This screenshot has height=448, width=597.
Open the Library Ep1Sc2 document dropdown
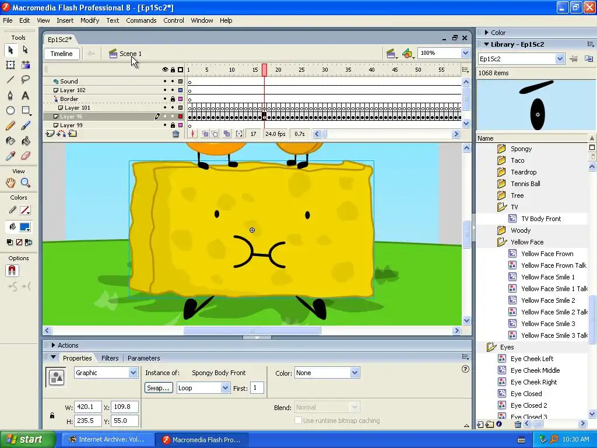[559, 59]
